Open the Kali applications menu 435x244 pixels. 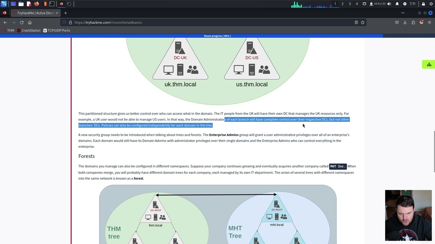[x=4, y=4]
